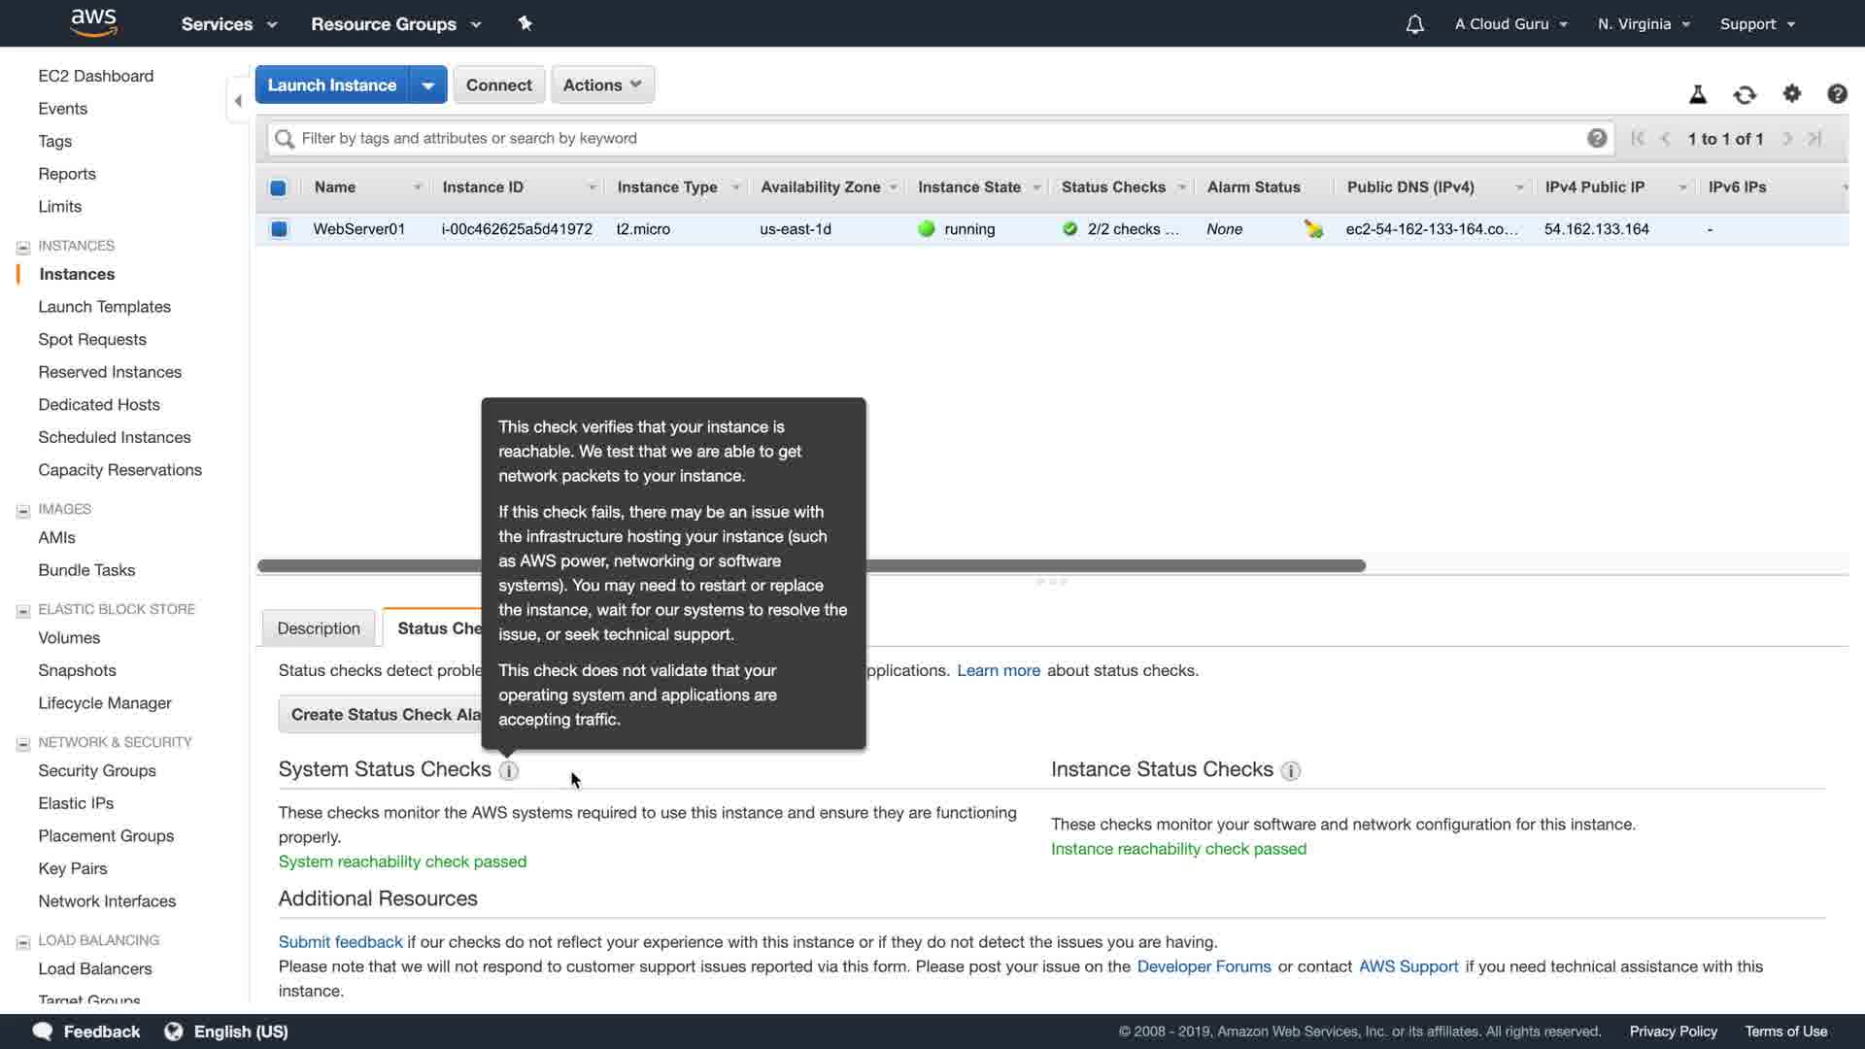The width and height of the screenshot is (1865, 1049).
Task: Open the settings gear icon
Action: pyautogui.click(x=1791, y=93)
